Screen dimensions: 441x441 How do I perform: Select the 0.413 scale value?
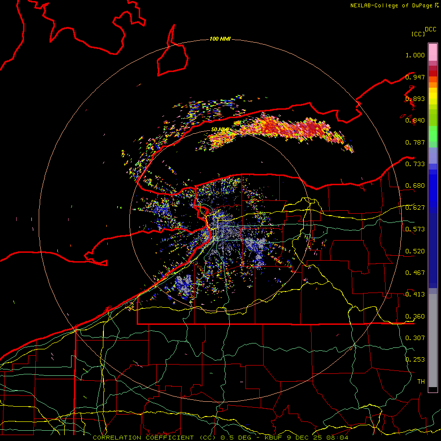click(x=415, y=294)
